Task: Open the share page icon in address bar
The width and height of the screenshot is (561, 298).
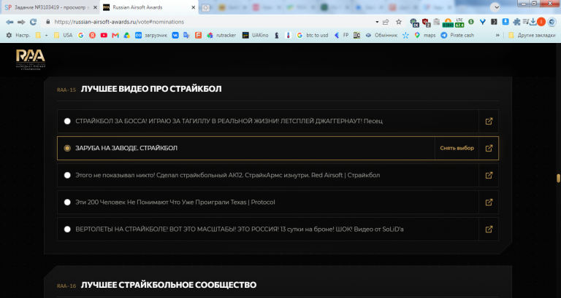Action: tap(386, 22)
